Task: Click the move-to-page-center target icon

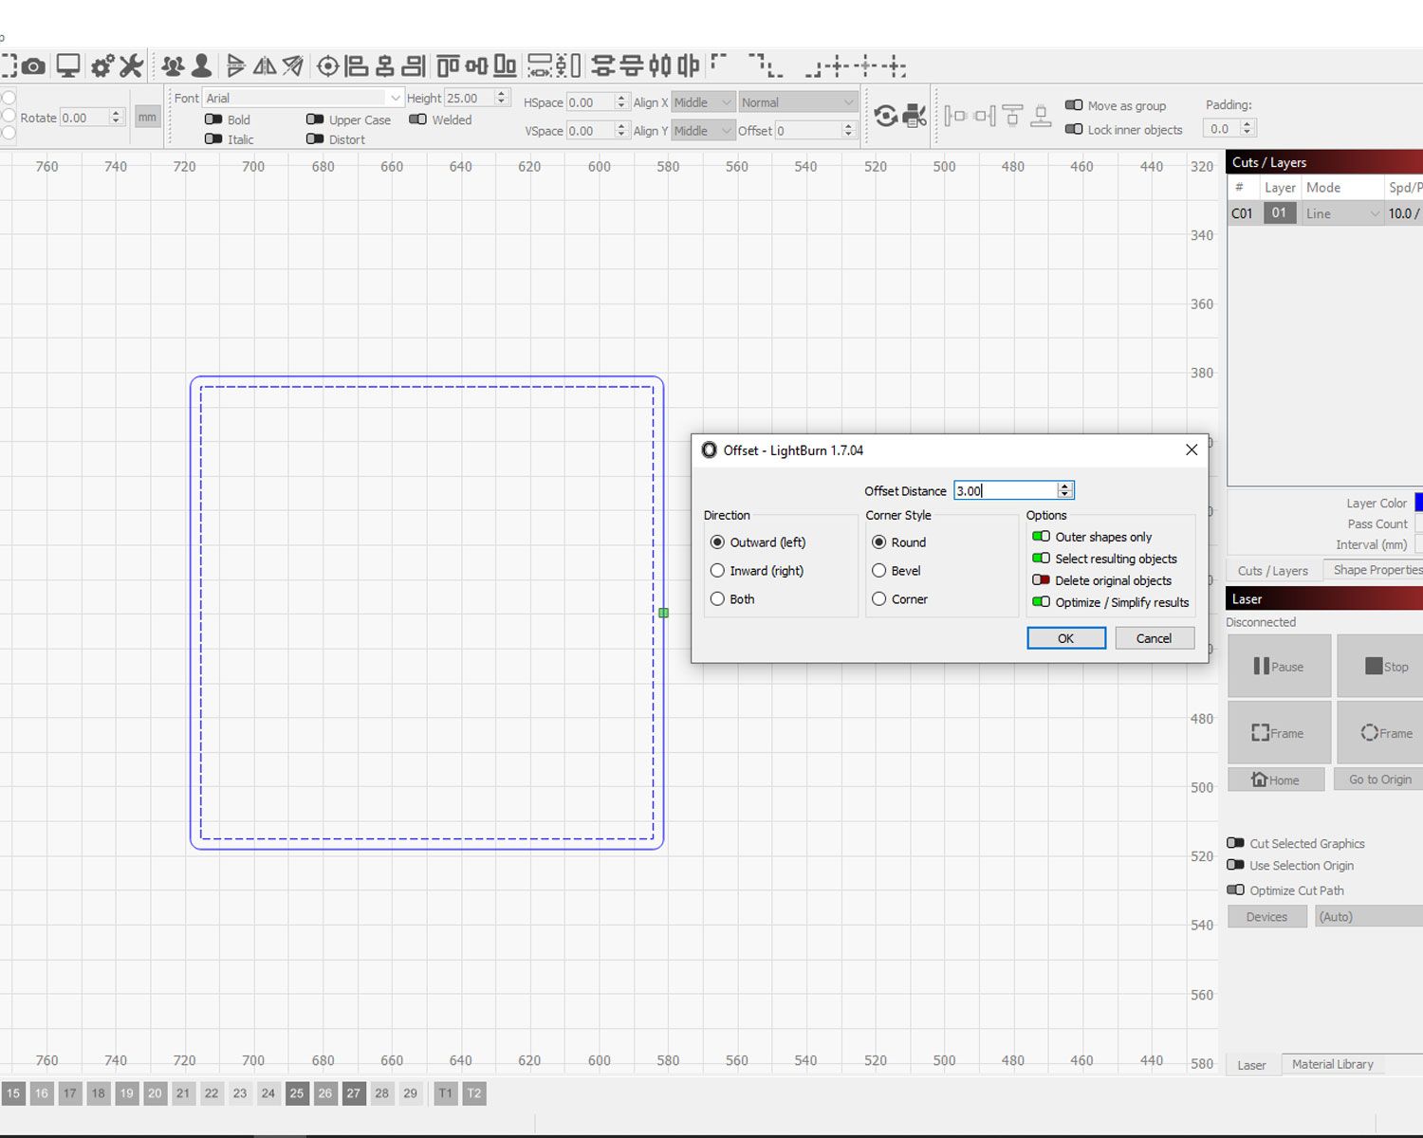Action: [328, 66]
